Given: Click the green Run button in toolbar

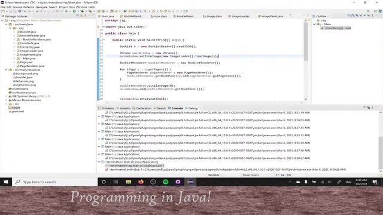Looking at the screenshot, I should [74, 11].
